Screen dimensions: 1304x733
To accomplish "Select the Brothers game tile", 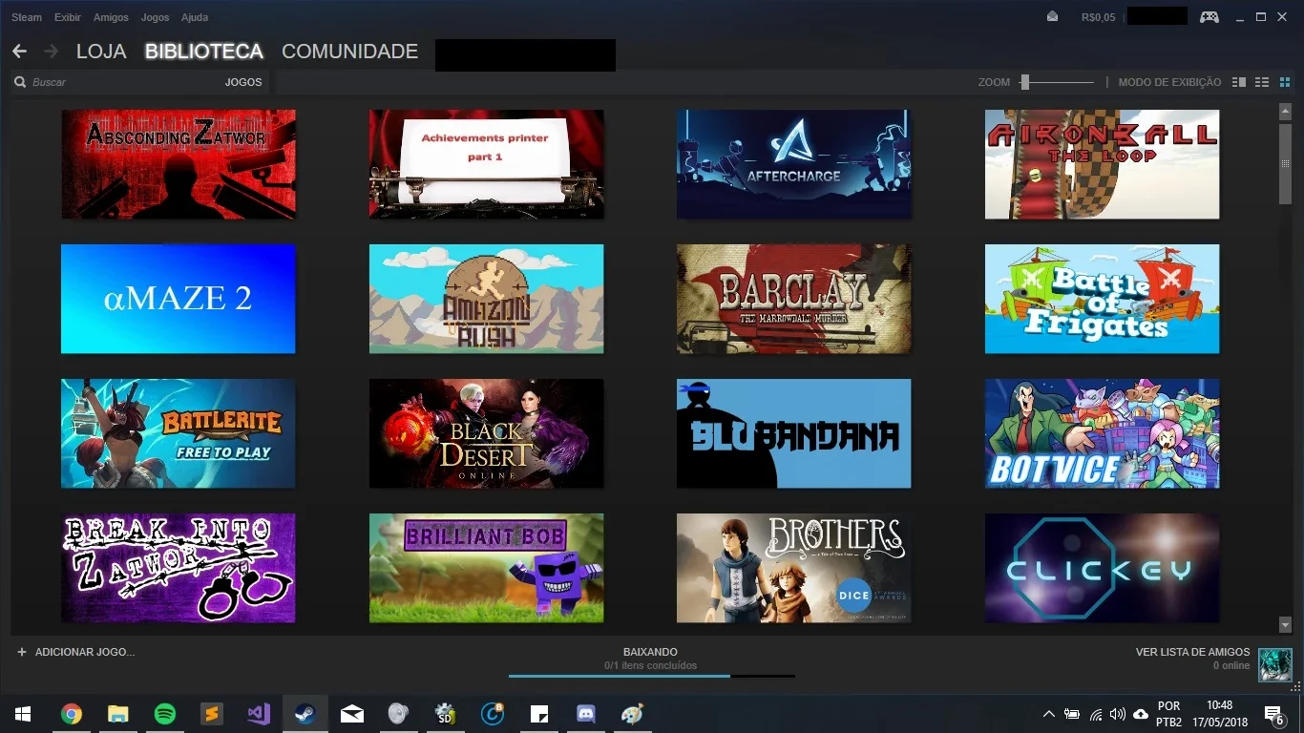I will pyautogui.click(x=794, y=568).
